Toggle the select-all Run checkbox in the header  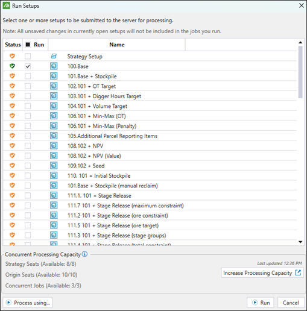coord(28,45)
